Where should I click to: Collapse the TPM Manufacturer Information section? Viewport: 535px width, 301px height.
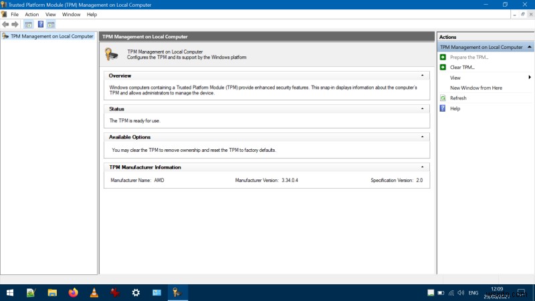pos(423,167)
